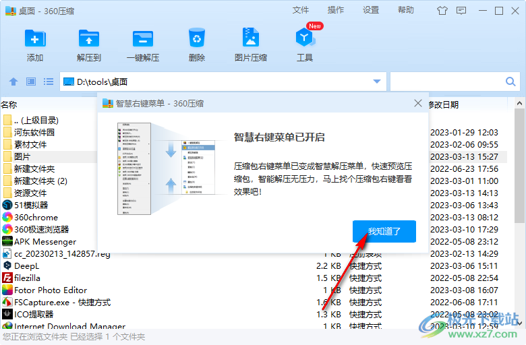The height and width of the screenshot is (345, 526).
Task: Close the 智慧右键菜单 dialog
Action: (x=417, y=103)
